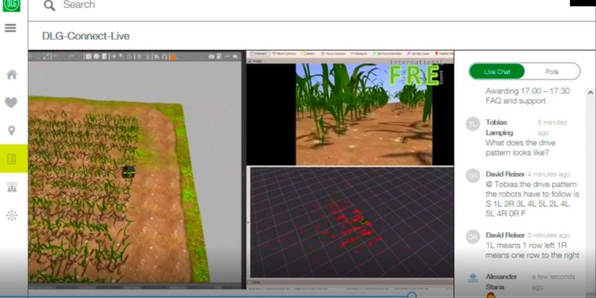Open Gazebo data logger icon
The width and height of the screenshot is (596, 298).
[x=219, y=56]
